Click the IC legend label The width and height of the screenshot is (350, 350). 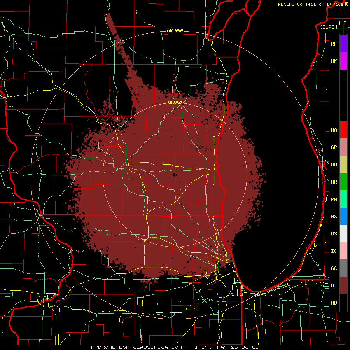(334, 251)
